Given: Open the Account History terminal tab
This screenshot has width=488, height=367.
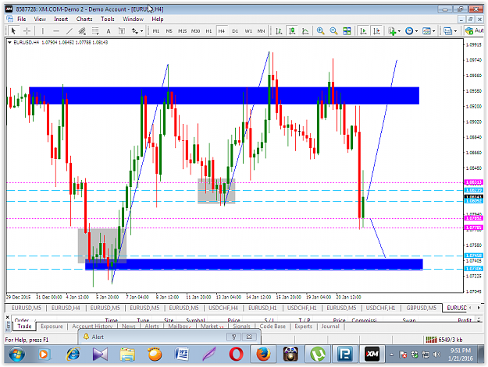Looking at the screenshot, I should [92, 326].
